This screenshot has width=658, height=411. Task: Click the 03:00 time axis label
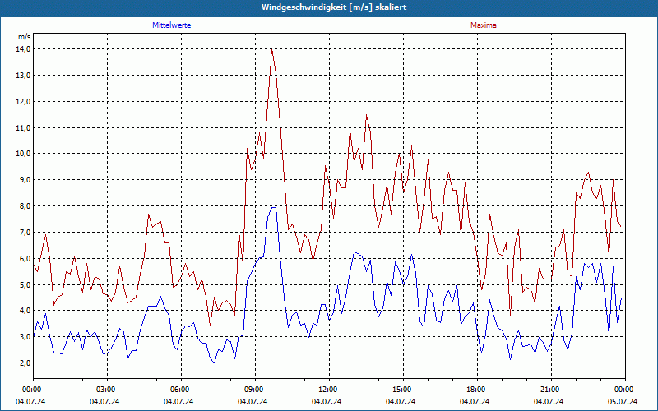coord(108,390)
